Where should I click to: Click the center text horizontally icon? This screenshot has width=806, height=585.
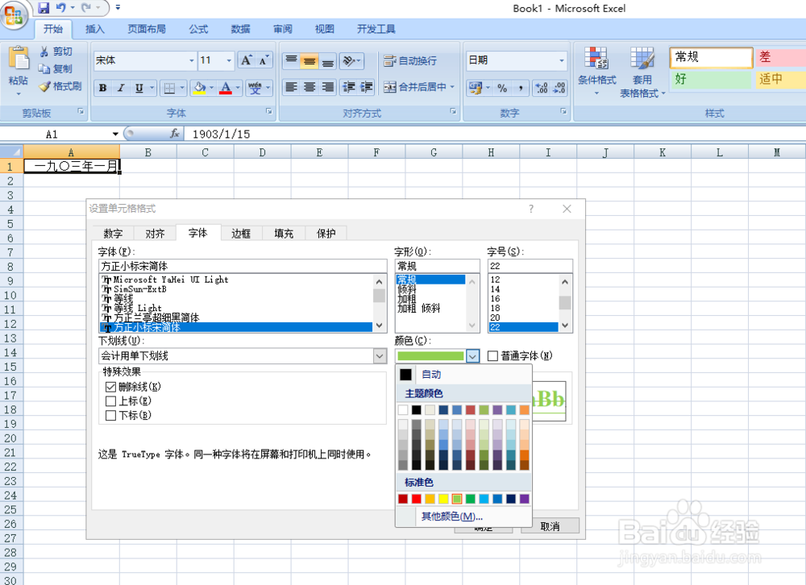click(310, 87)
